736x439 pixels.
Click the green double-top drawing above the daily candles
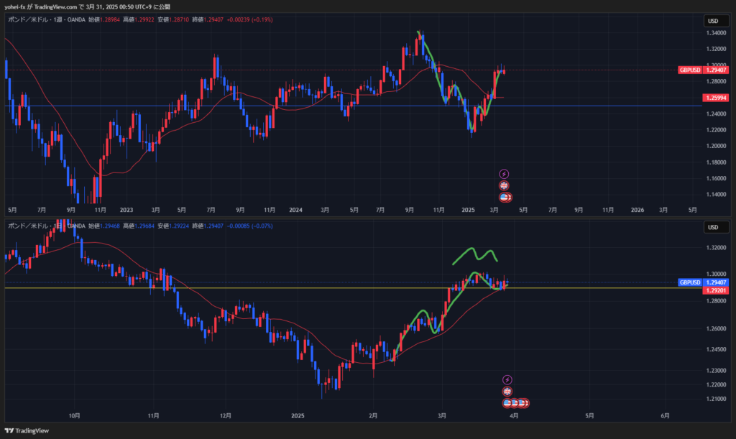pos(474,254)
